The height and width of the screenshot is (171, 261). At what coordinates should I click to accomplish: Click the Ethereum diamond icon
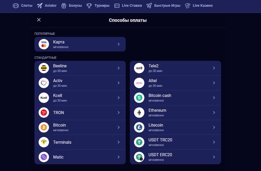pos(139,113)
